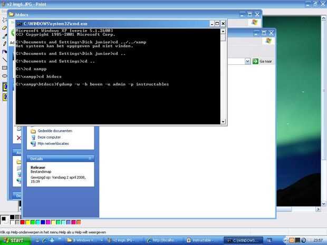Select the Eraser tool in Paint
The height and width of the screenshot is (245, 327).
(4, 28)
